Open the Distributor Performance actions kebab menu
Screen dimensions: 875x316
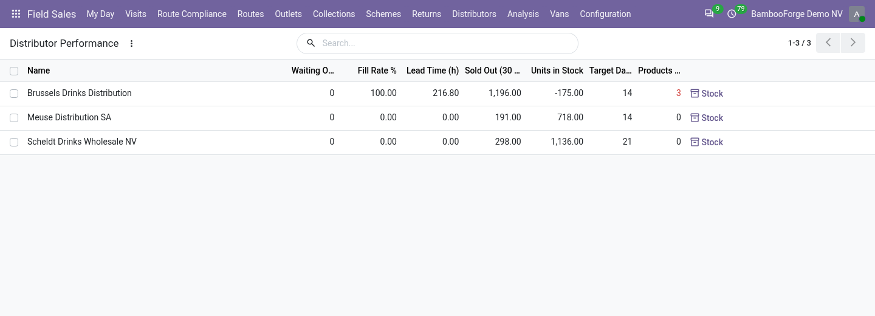pyautogui.click(x=132, y=43)
